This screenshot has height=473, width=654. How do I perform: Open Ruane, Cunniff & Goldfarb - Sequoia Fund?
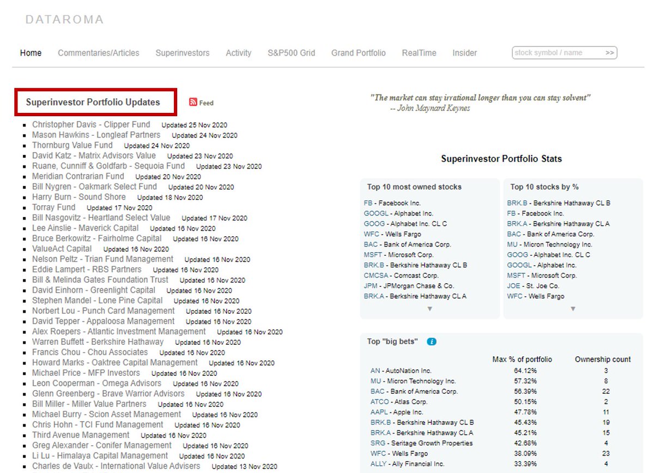pos(108,166)
